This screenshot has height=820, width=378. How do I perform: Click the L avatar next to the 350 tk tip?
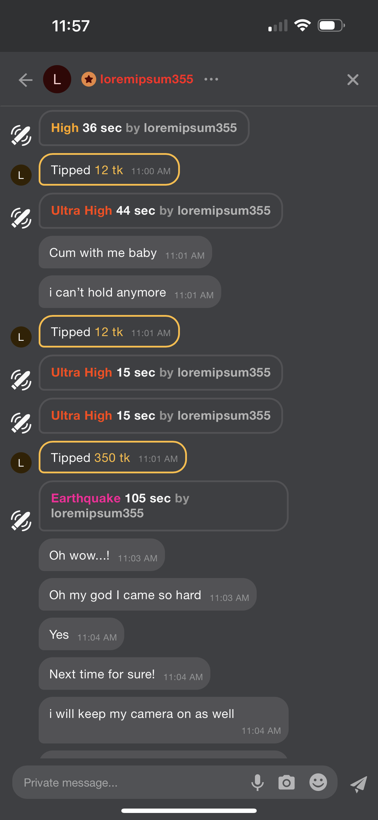coord(21,462)
